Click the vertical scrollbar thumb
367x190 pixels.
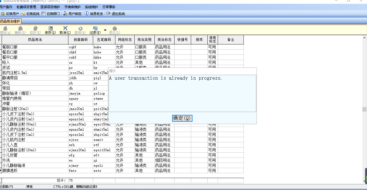[x=364, y=109]
